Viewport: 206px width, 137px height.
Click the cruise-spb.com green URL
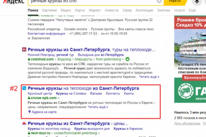click(x=43, y=98)
